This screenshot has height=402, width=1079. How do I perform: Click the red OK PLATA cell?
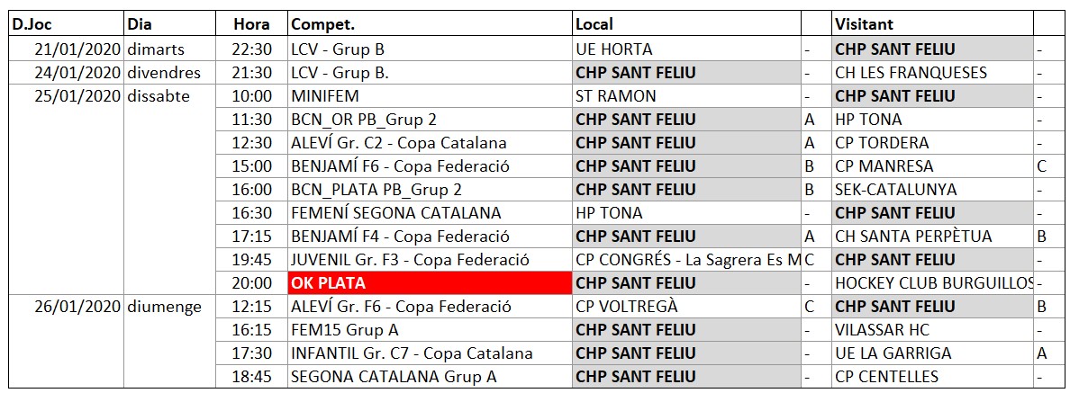point(430,283)
